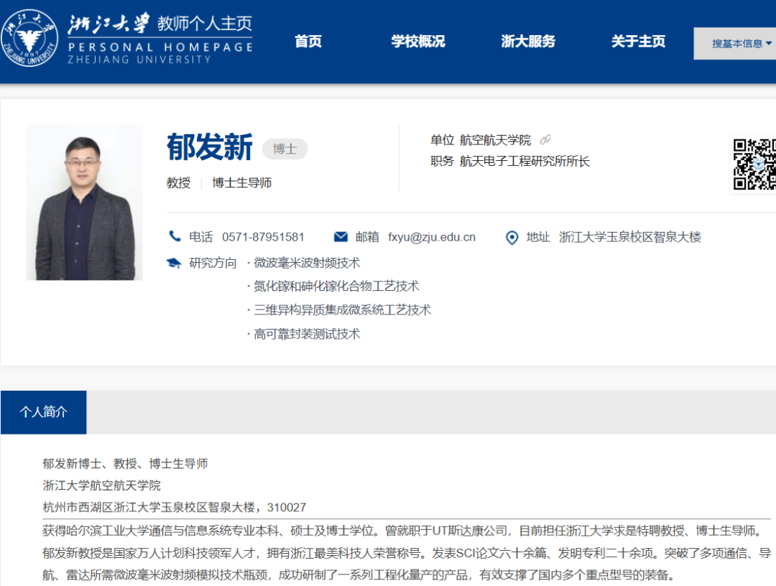Click the location pin icon beside 地址
The height and width of the screenshot is (586, 776).
coord(512,238)
